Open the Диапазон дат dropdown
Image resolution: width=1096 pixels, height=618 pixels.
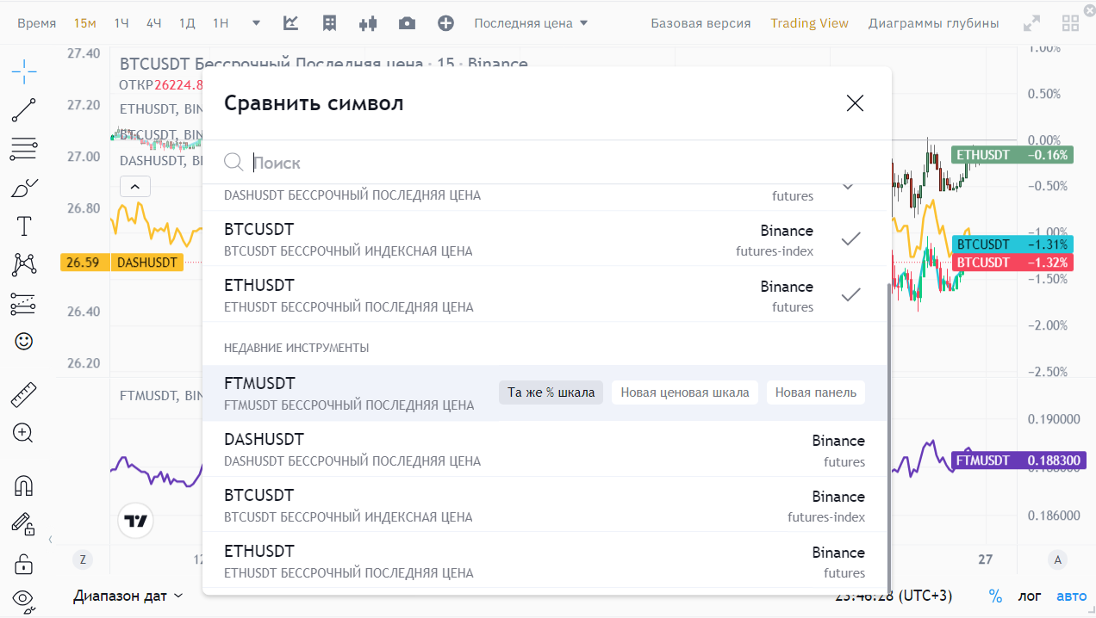(x=128, y=596)
